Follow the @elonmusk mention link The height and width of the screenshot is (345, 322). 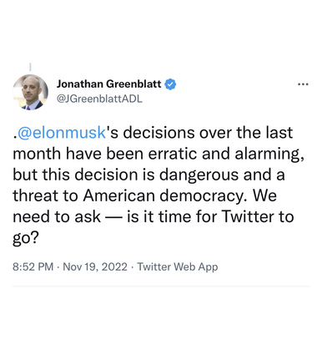click(x=61, y=133)
